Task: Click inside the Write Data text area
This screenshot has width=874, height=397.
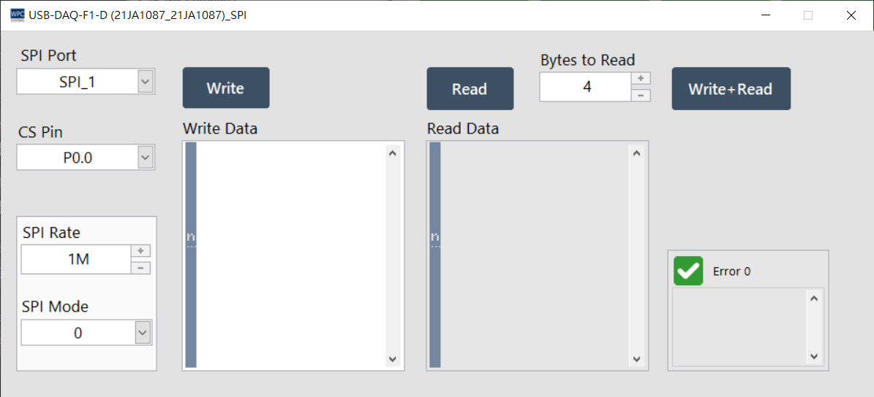Action: click(291, 255)
